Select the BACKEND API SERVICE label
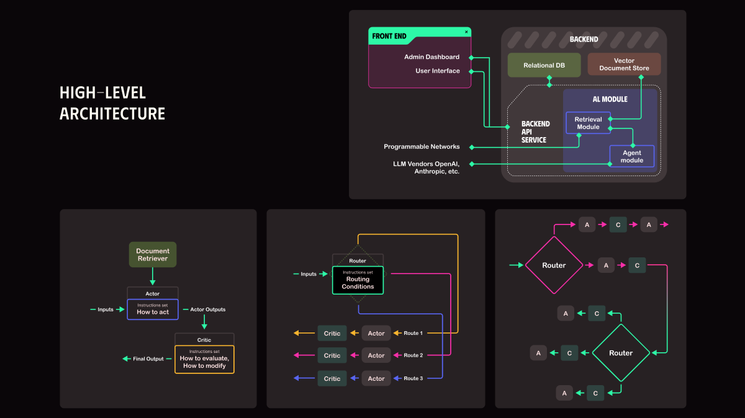 click(535, 132)
